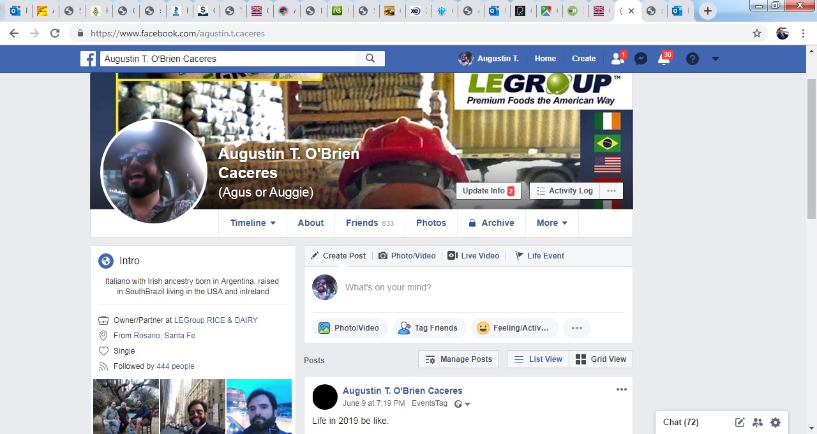
Task: Click the Quick Help question mark icon
Action: tap(693, 59)
